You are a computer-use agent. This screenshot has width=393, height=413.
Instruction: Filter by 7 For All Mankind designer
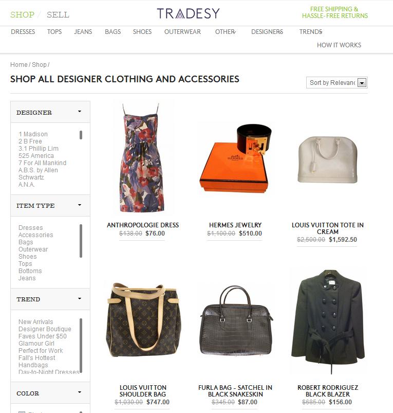click(x=42, y=163)
